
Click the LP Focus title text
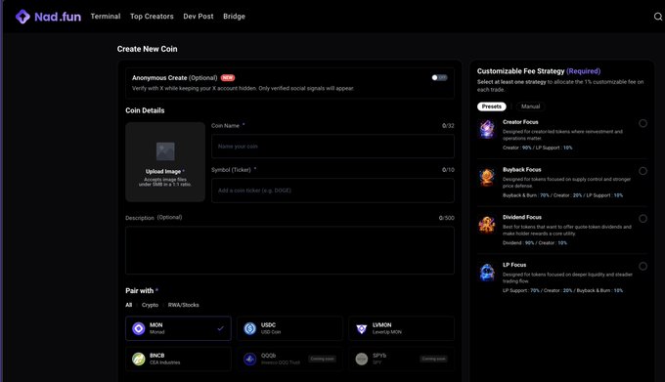pyautogui.click(x=514, y=265)
